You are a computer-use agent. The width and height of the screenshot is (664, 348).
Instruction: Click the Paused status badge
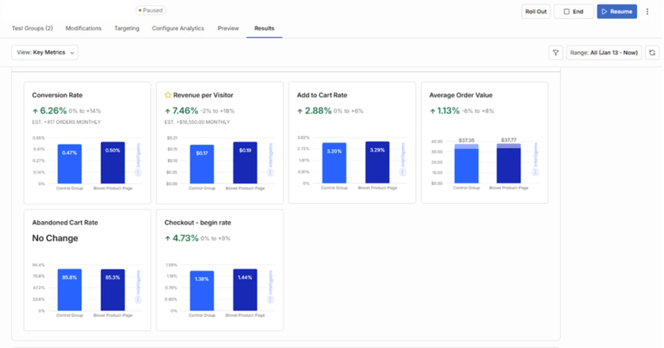click(x=151, y=10)
